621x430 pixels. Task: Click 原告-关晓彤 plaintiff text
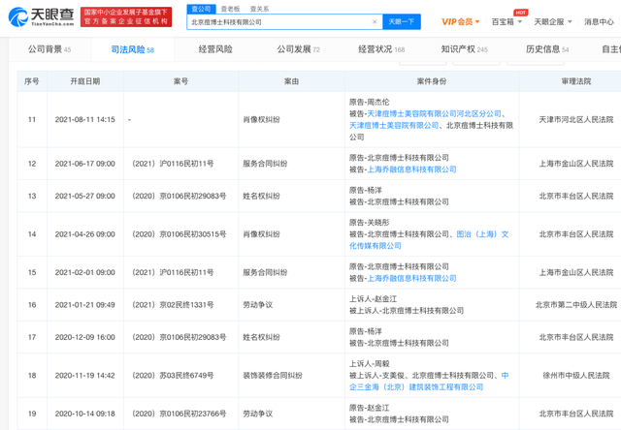369,223
